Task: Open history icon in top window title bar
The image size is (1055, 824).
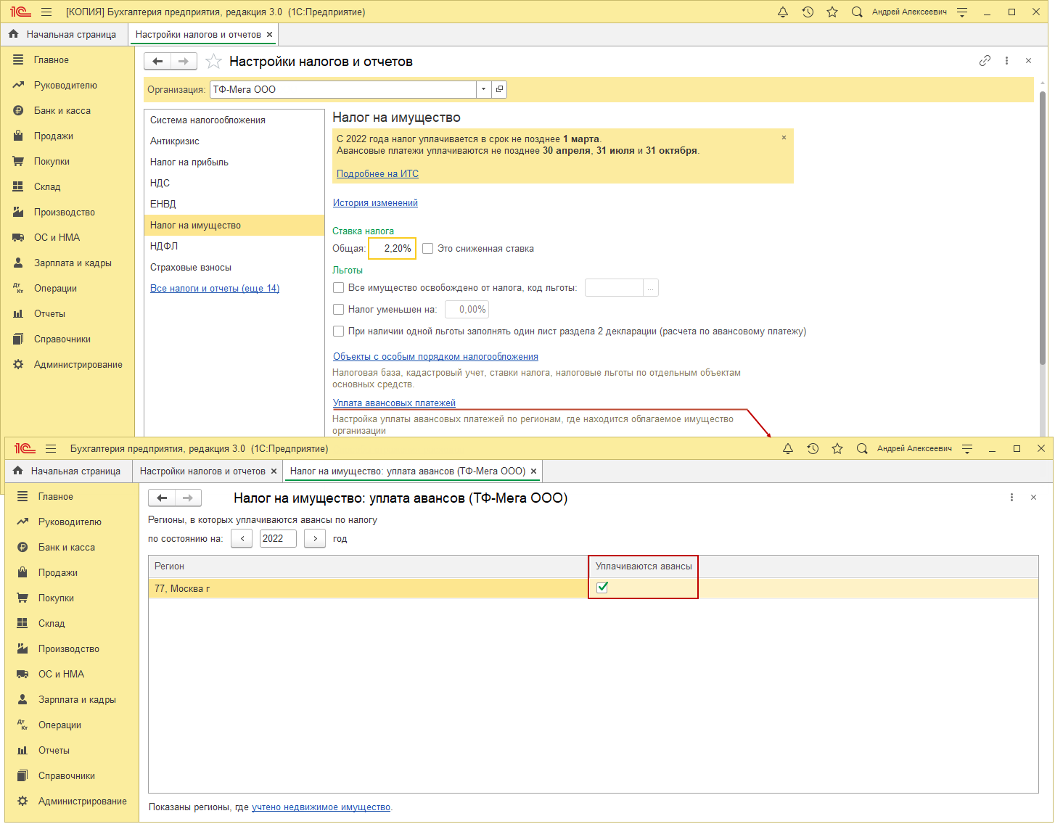Action: pyautogui.click(x=808, y=12)
